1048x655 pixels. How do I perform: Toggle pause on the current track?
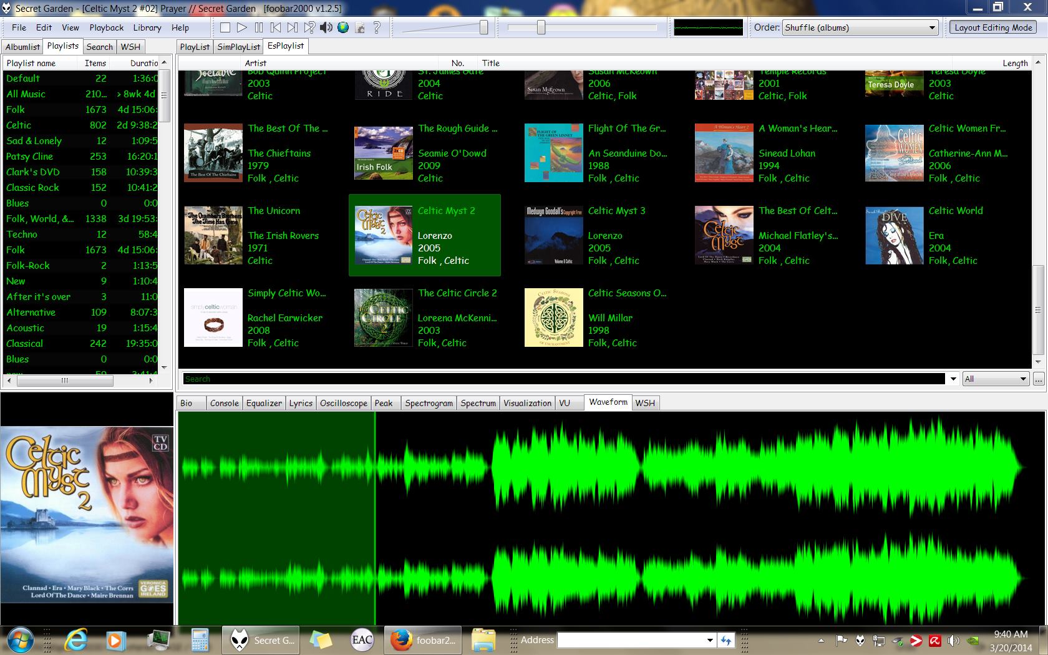point(259,27)
